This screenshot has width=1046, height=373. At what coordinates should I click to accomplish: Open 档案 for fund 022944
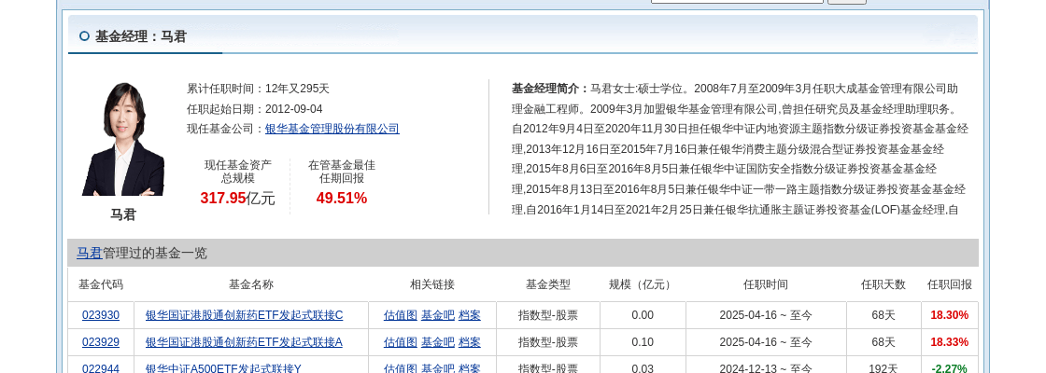(x=470, y=367)
